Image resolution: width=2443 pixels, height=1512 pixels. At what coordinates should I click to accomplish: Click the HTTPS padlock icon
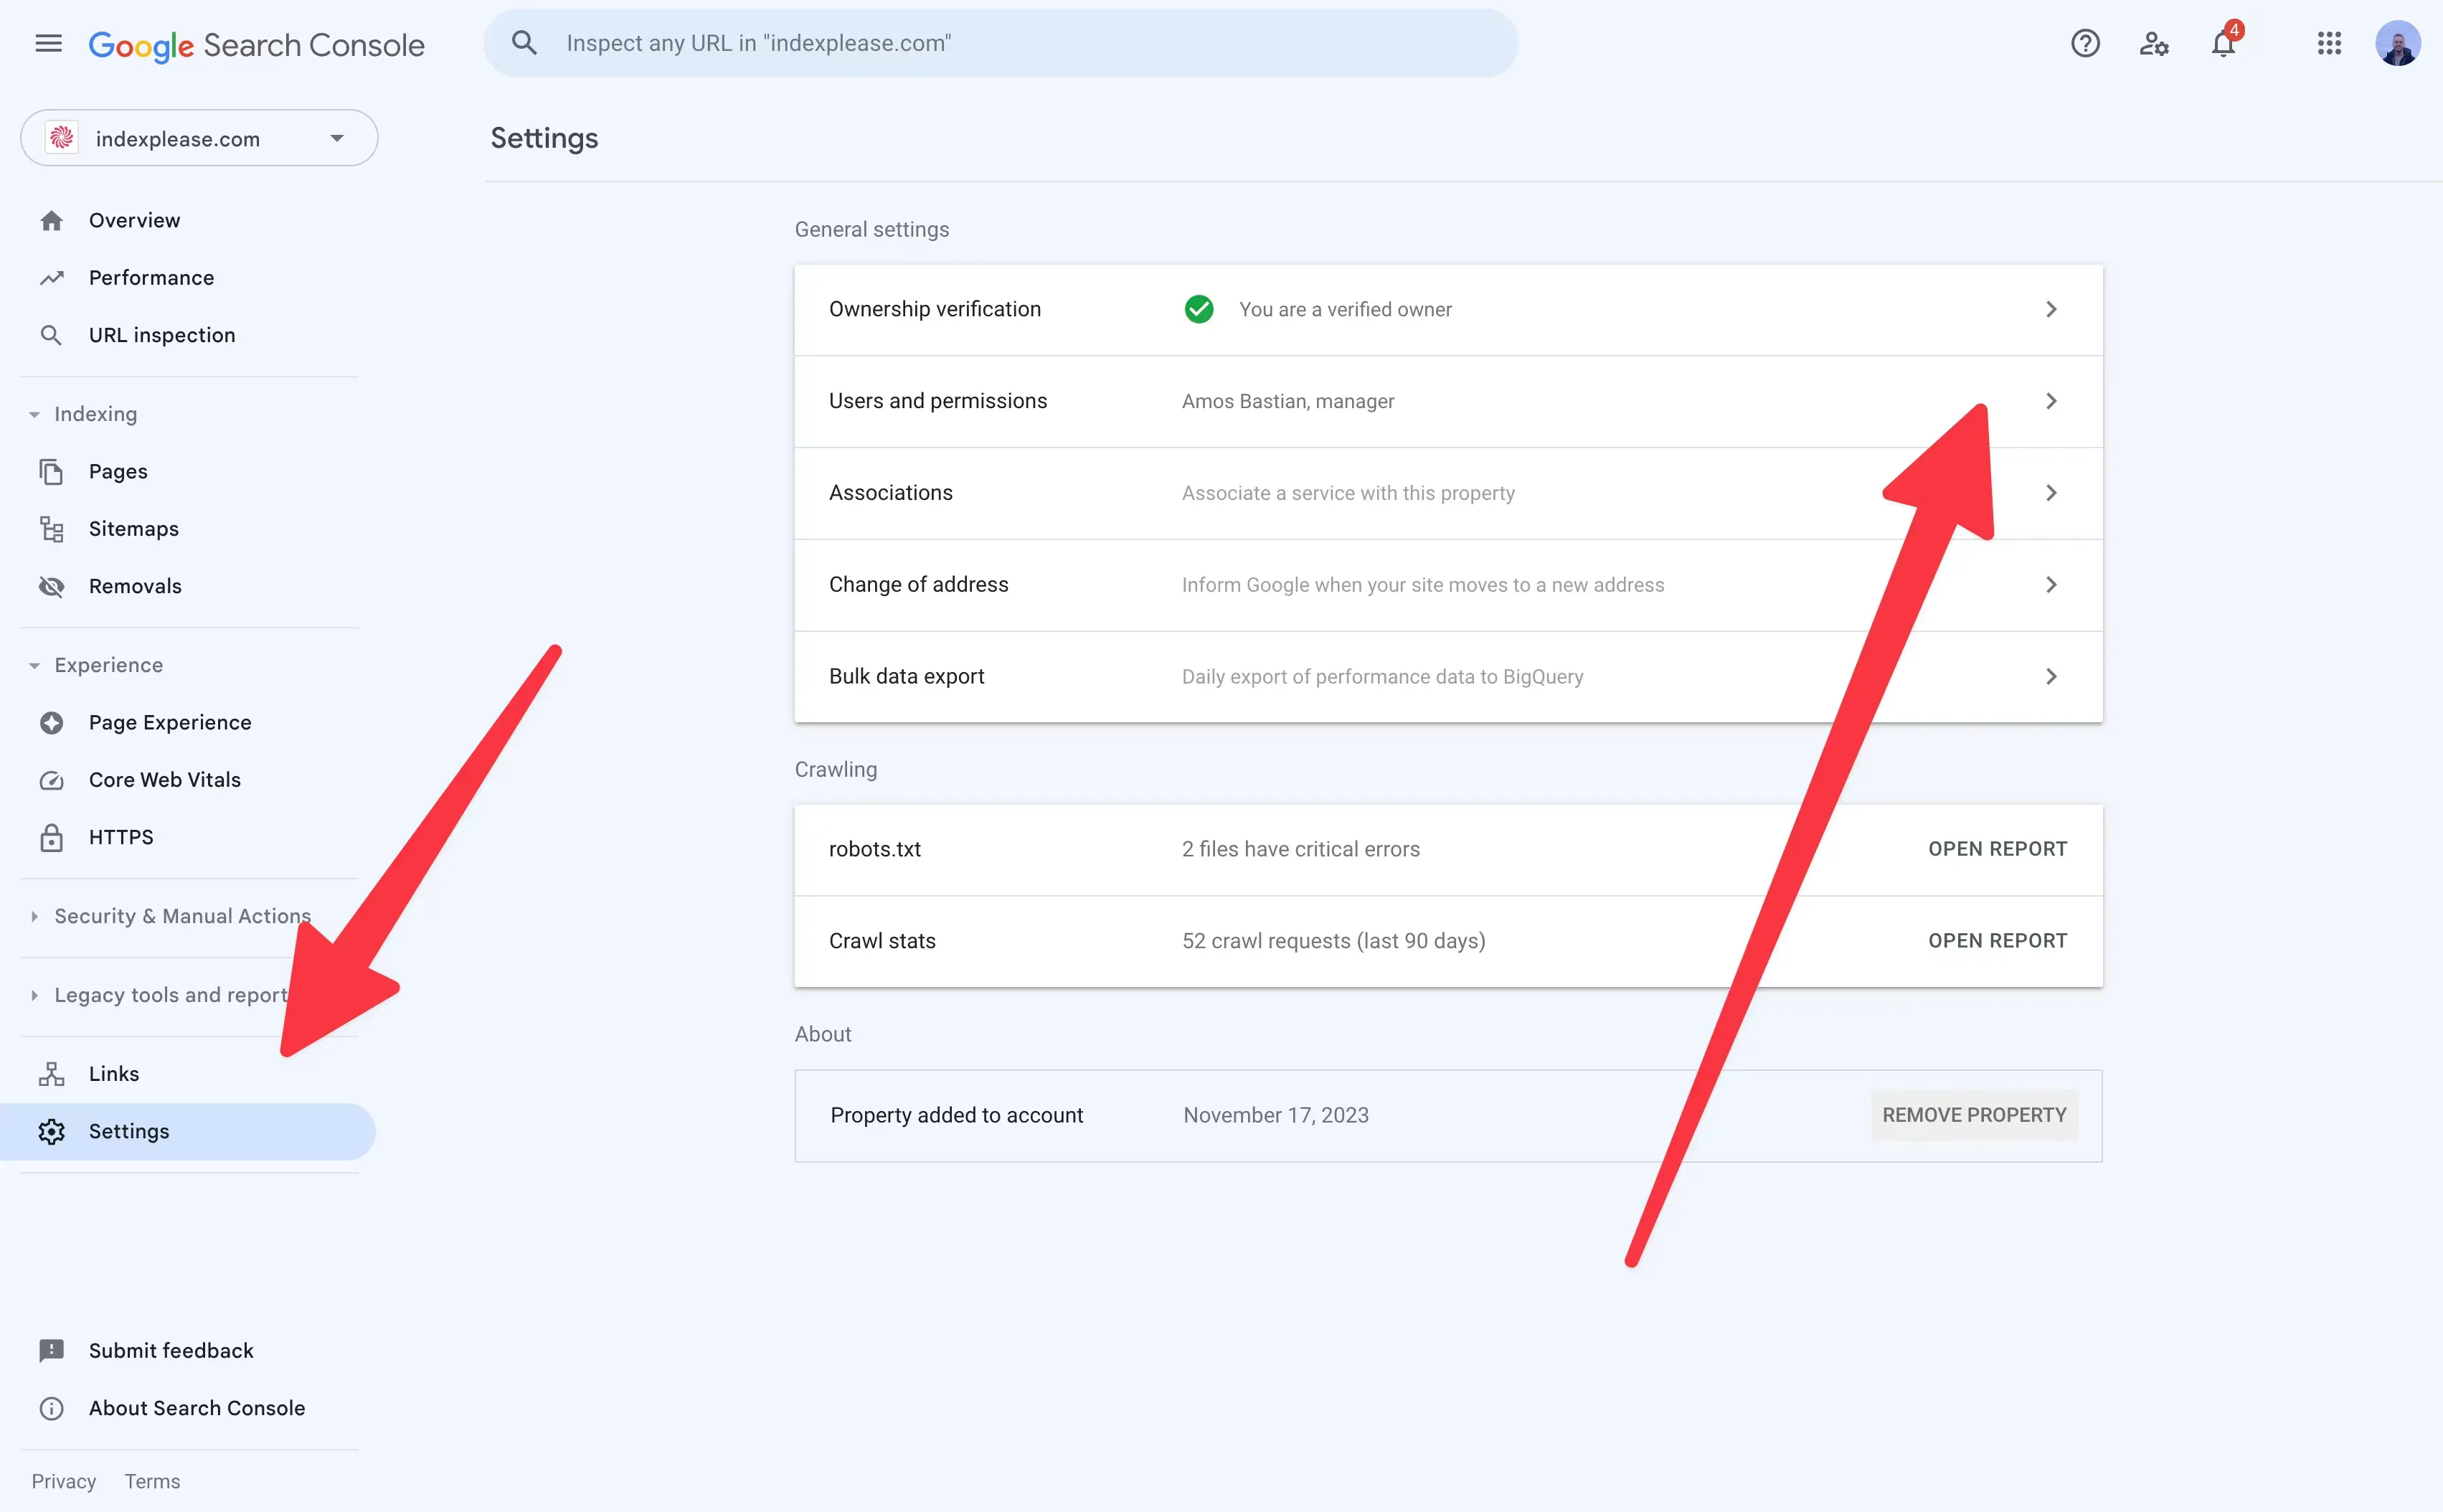(x=51, y=837)
